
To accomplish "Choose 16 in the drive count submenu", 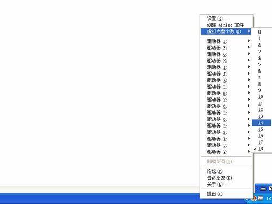I will 262,136.
